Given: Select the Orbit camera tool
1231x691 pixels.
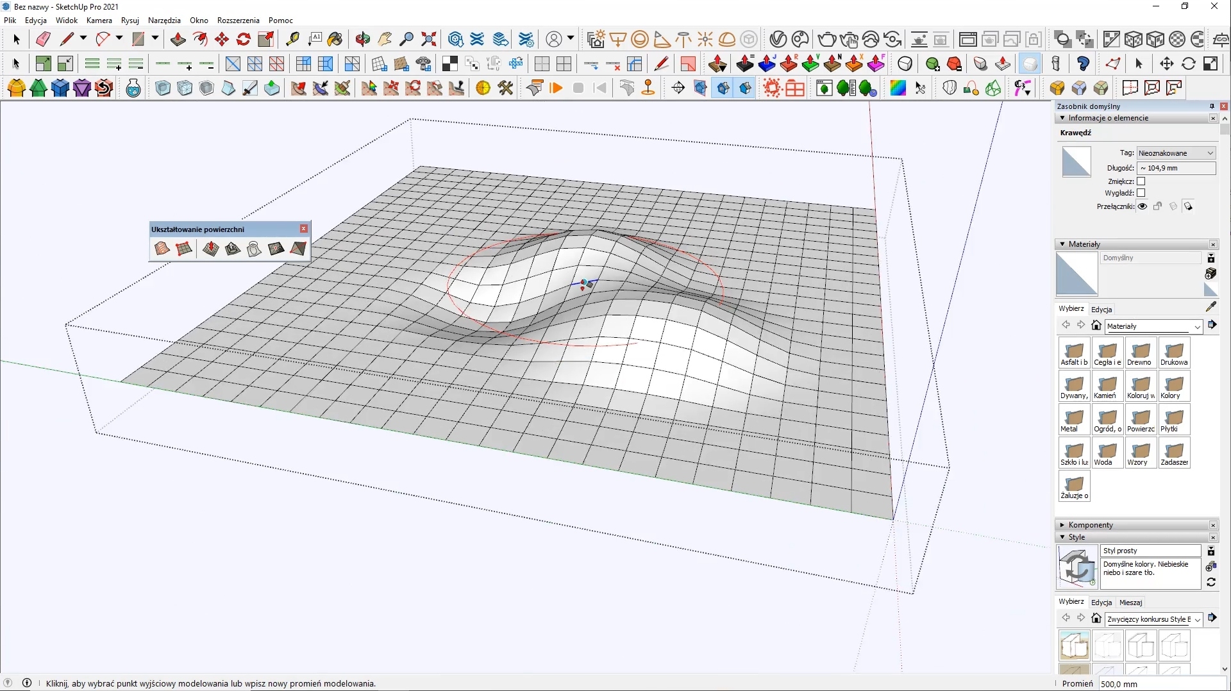Looking at the screenshot, I should 363,40.
